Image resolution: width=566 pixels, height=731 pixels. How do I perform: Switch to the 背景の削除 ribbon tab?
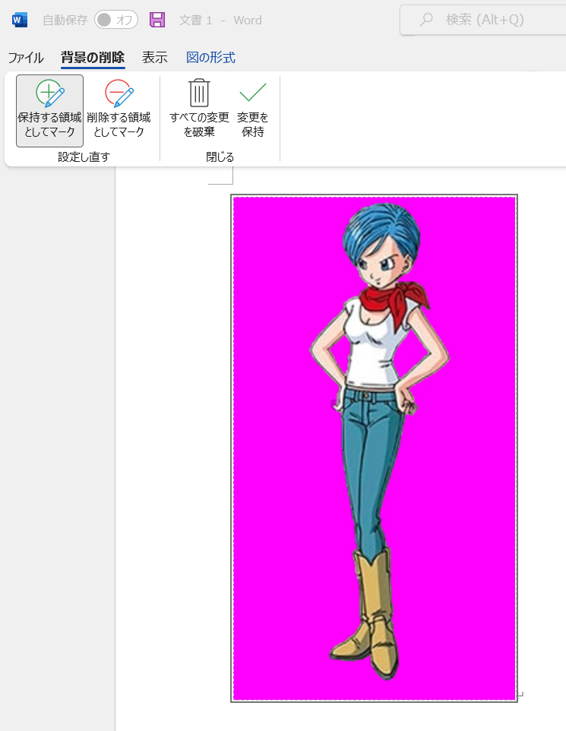click(x=93, y=57)
